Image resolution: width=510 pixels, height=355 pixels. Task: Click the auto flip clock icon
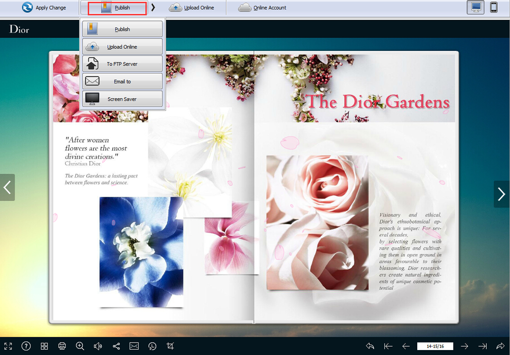(x=152, y=346)
